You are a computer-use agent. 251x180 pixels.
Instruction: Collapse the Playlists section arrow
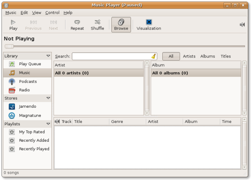tap(48, 124)
